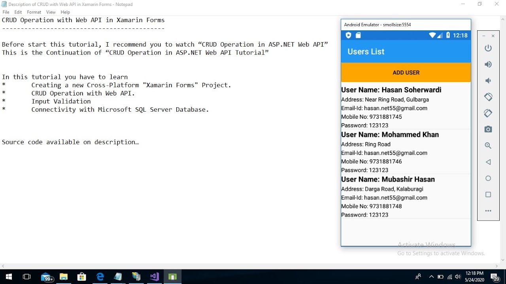Open Notepad Format menu
The width and height of the screenshot is (506, 284).
pos(34,12)
